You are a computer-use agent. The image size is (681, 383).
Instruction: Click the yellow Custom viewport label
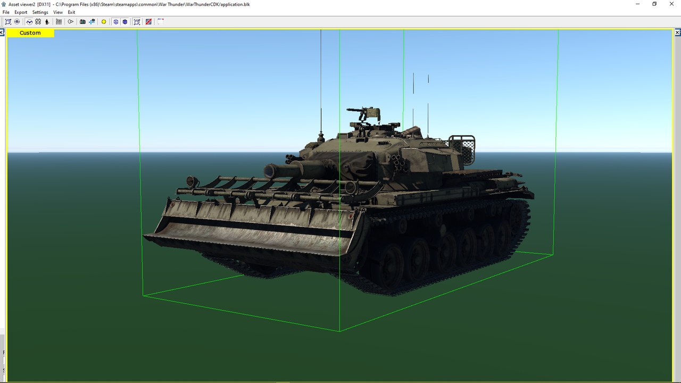coord(30,33)
